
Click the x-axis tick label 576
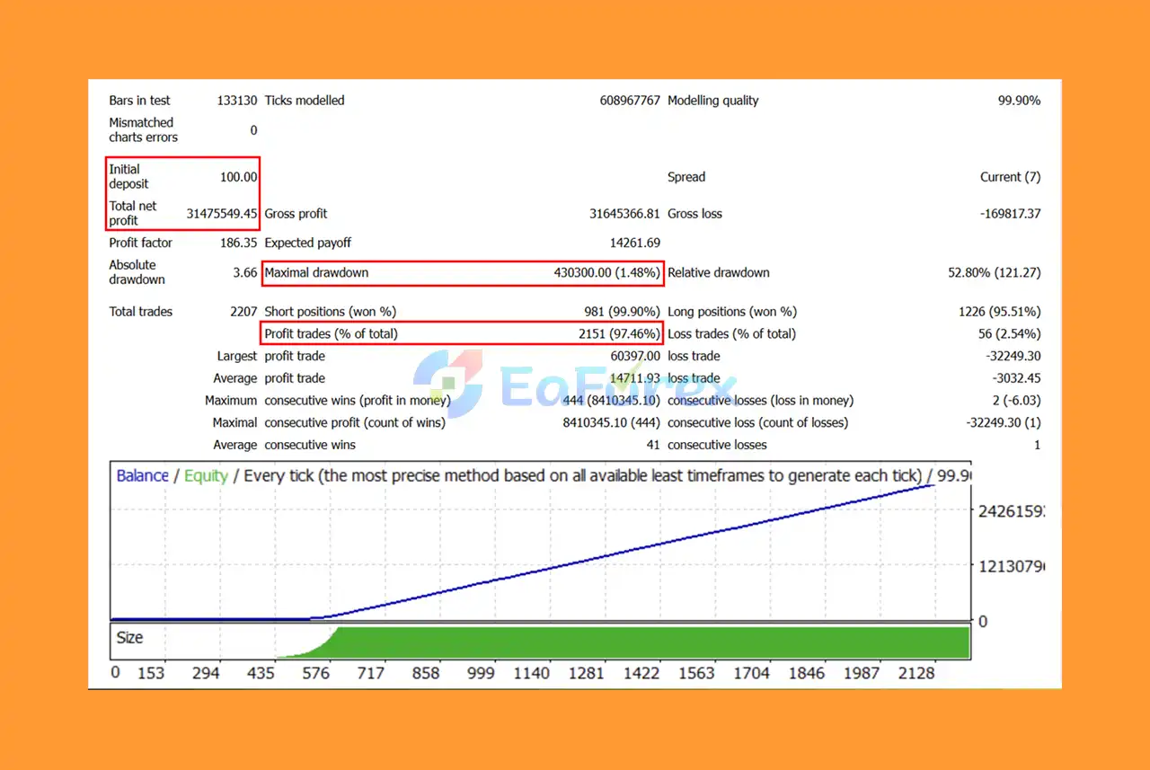click(x=315, y=673)
